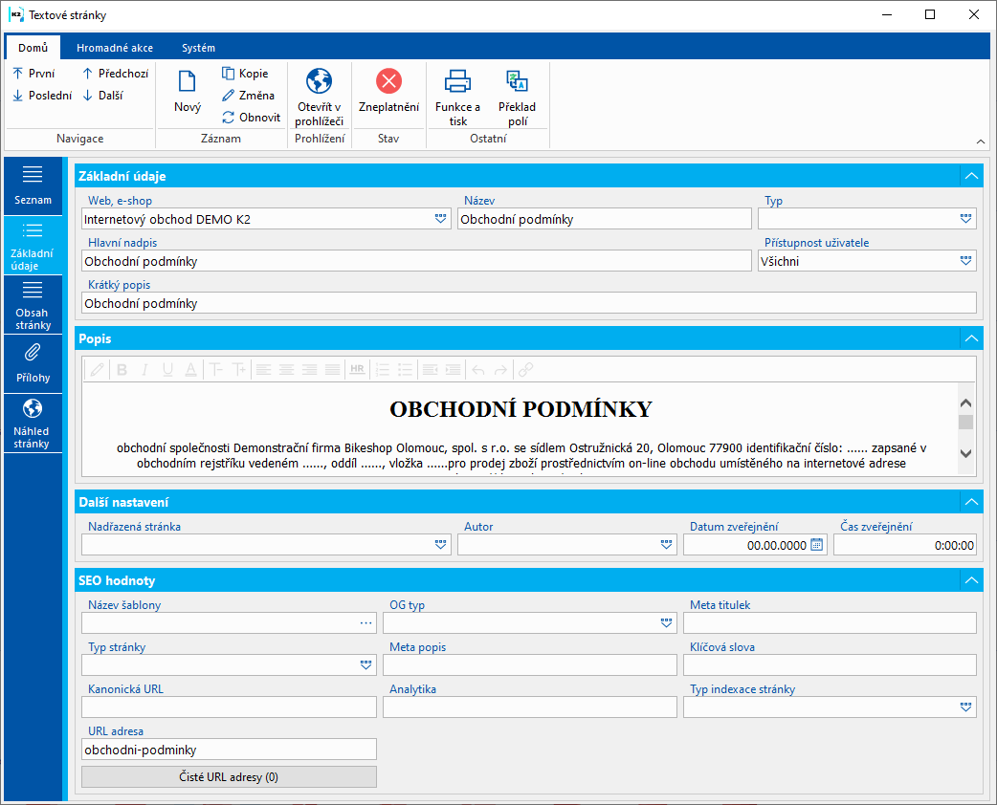Click the undo arrow in Popis toolbar
This screenshot has width=997, height=805.
pyautogui.click(x=478, y=370)
